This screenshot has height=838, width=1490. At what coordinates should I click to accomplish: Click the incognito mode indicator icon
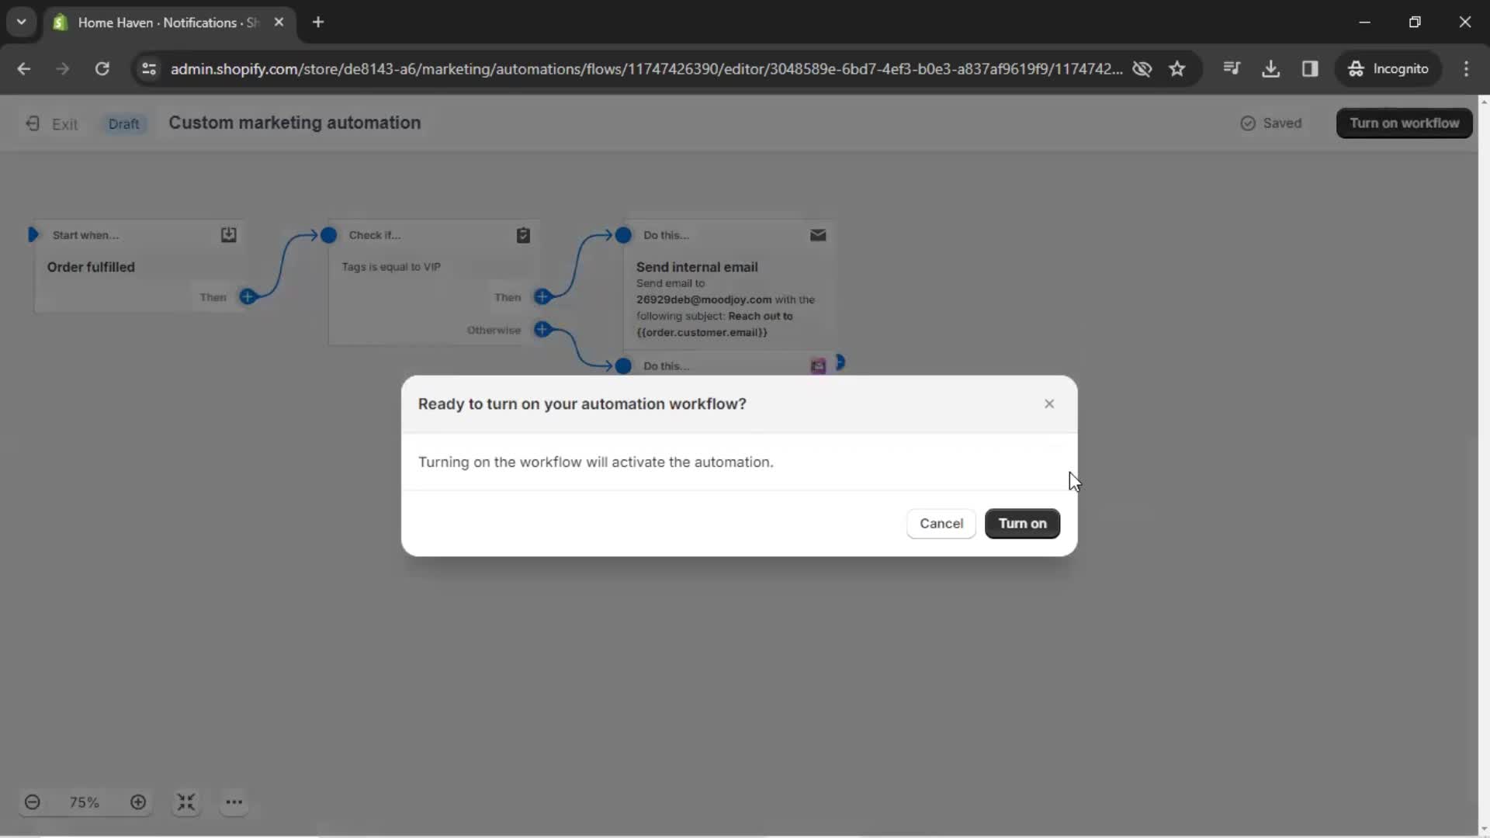pos(1356,68)
